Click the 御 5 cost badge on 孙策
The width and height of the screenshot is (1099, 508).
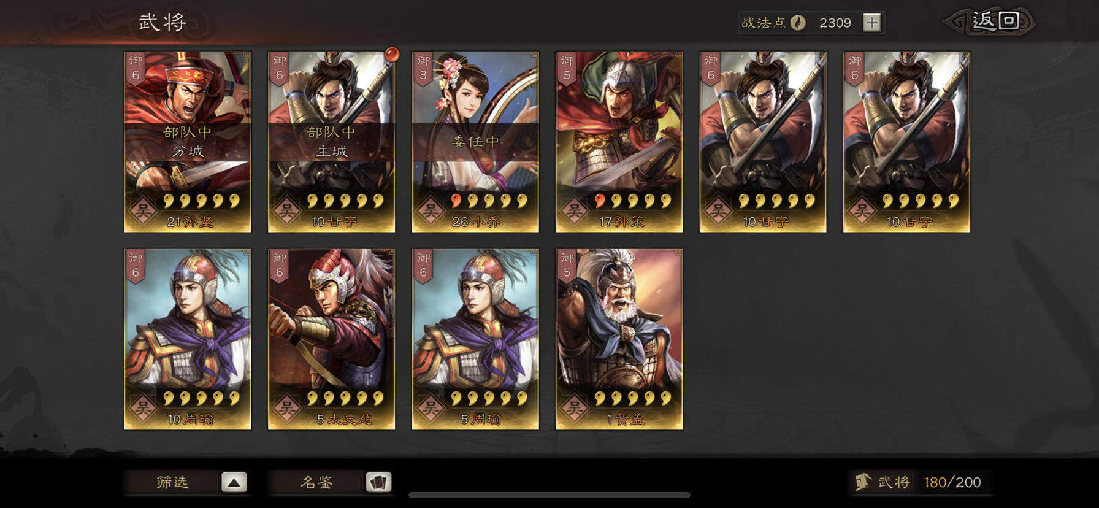(x=566, y=69)
